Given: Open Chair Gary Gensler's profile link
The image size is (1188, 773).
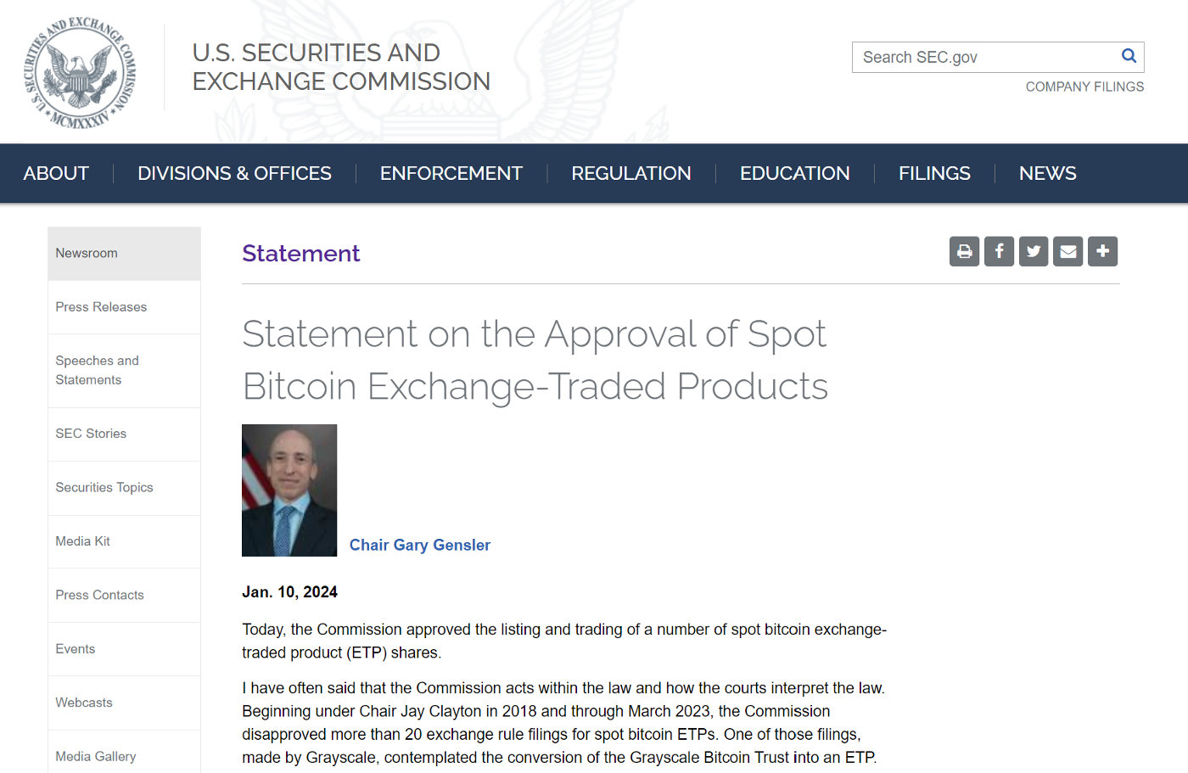Looking at the screenshot, I should point(420,545).
